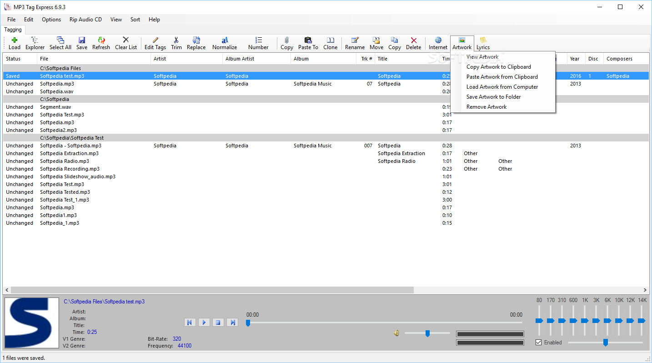
Task: Click the album artwork thumbnail
Action: (31, 323)
